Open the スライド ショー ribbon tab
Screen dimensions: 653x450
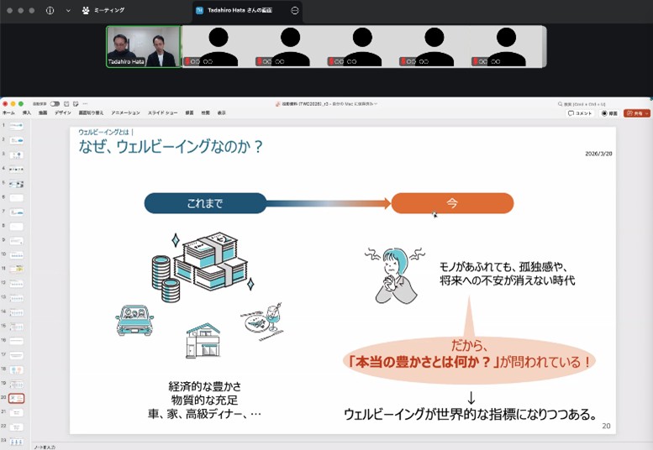[164, 112]
